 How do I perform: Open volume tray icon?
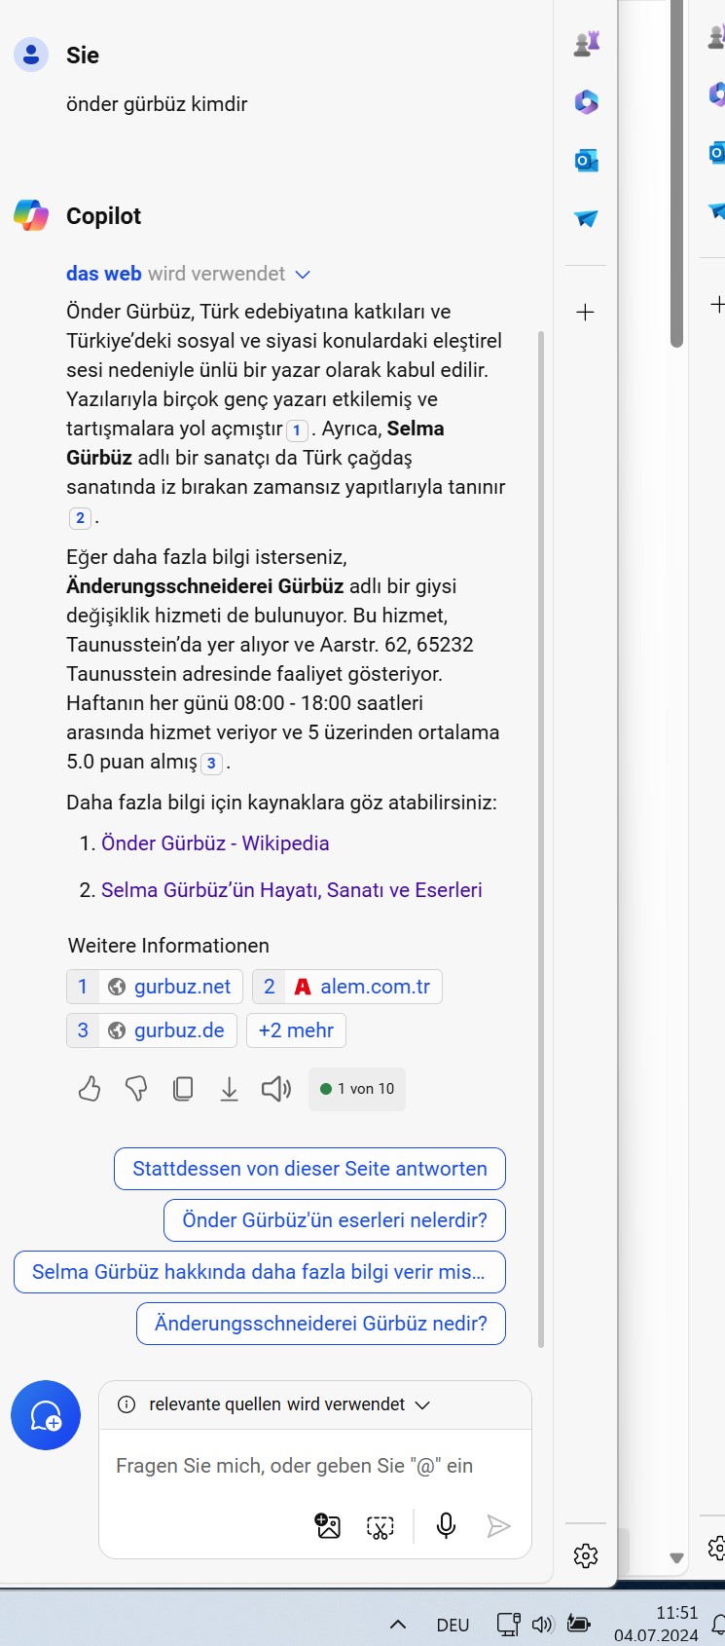[x=542, y=1624]
